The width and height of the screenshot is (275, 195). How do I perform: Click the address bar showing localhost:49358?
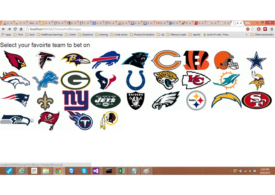(135, 29)
